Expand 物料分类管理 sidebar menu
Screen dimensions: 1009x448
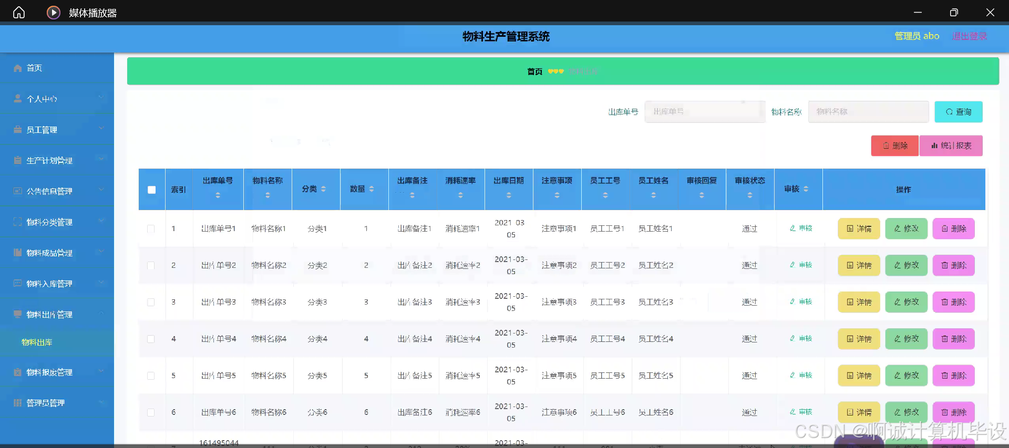pos(57,222)
